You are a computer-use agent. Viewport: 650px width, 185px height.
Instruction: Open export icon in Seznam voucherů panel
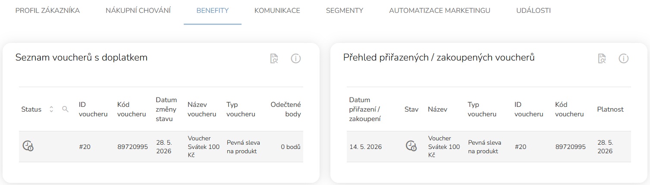[x=274, y=59]
